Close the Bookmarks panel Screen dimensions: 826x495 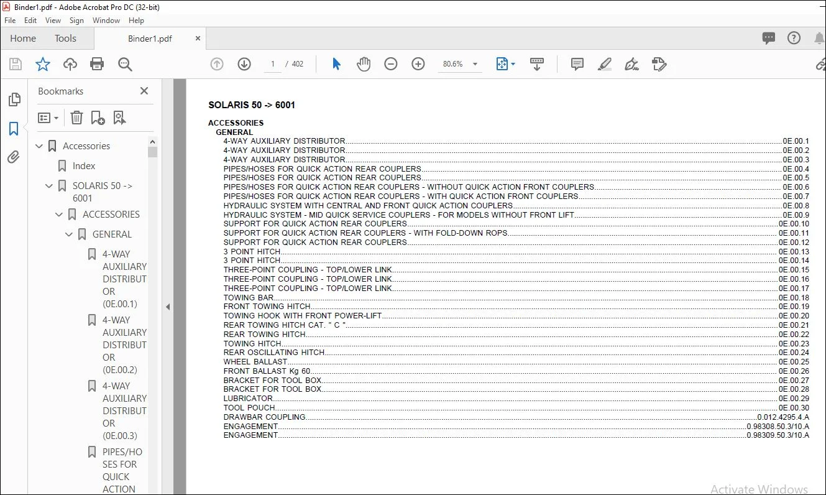(x=144, y=91)
